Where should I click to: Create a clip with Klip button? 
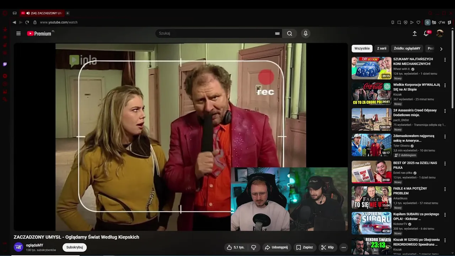[327, 247]
